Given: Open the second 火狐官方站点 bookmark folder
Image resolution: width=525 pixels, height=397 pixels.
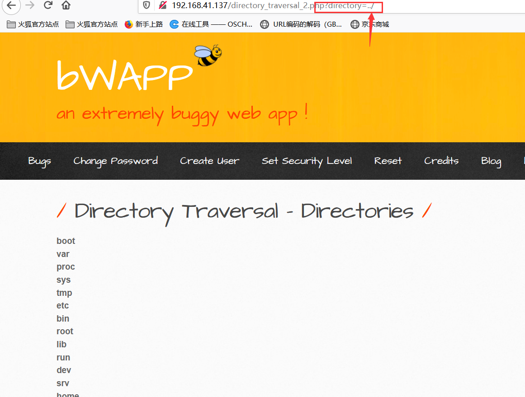Looking at the screenshot, I should tap(92, 24).
